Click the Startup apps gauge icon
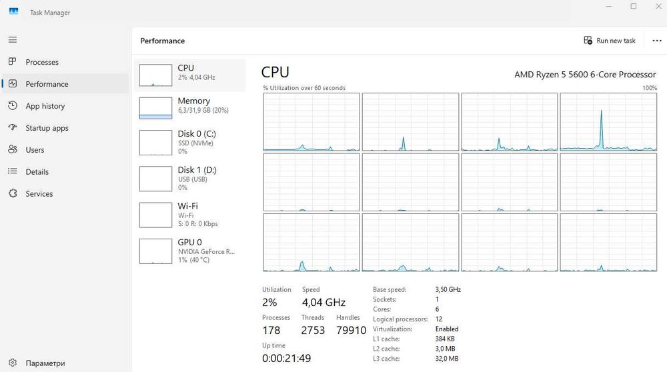The width and height of the screenshot is (667, 372). 13,128
